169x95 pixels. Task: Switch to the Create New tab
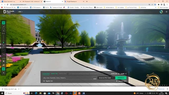pyautogui.click(x=46, y=74)
